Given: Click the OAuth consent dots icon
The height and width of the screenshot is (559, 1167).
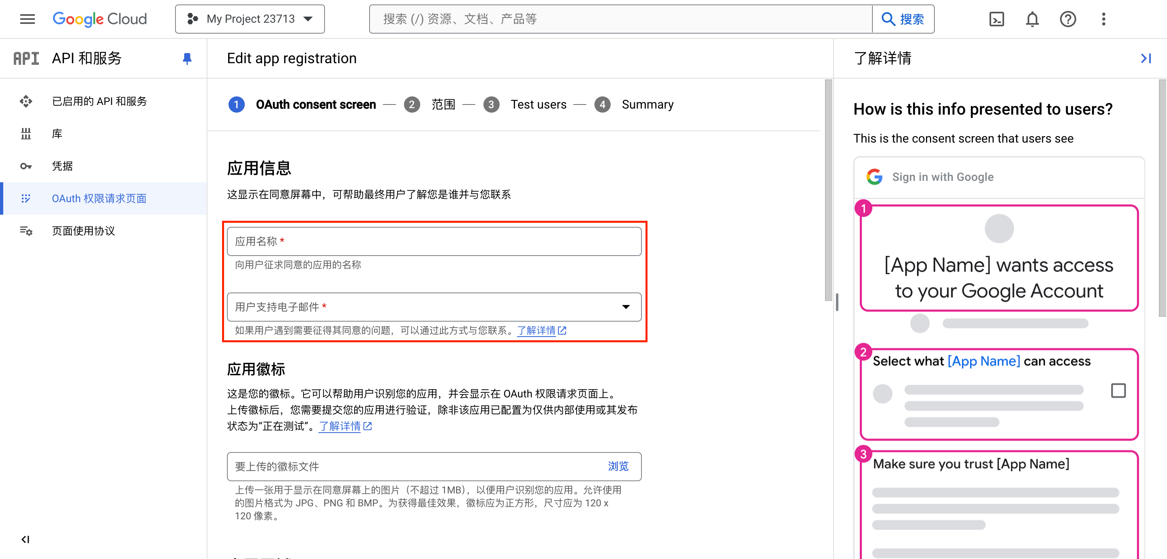Looking at the screenshot, I should pyautogui.click(x=26, y=198).
